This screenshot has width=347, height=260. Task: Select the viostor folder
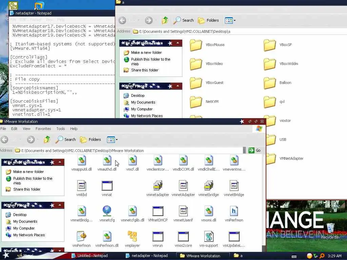pos(279,121)
